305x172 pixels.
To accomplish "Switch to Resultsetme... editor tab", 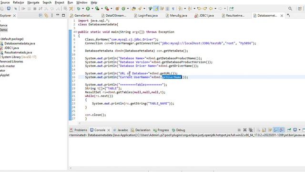I will click(x=233, y=15).
